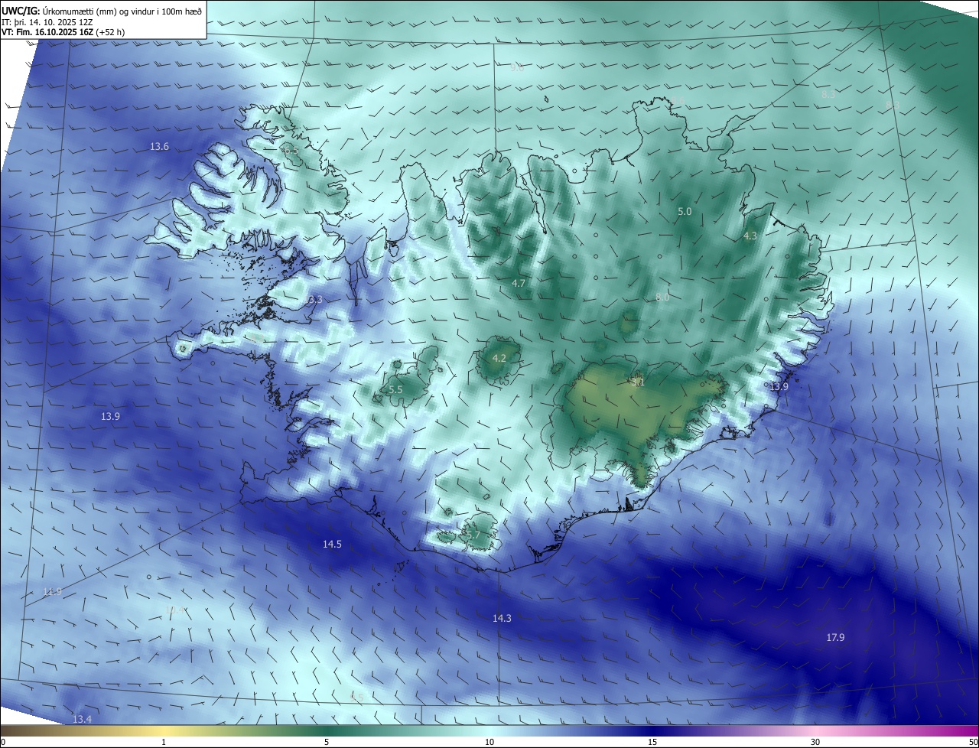Click the 1 tick label on the color scale
The width and height of the screenshot is (979, 748).
point(164,742)
